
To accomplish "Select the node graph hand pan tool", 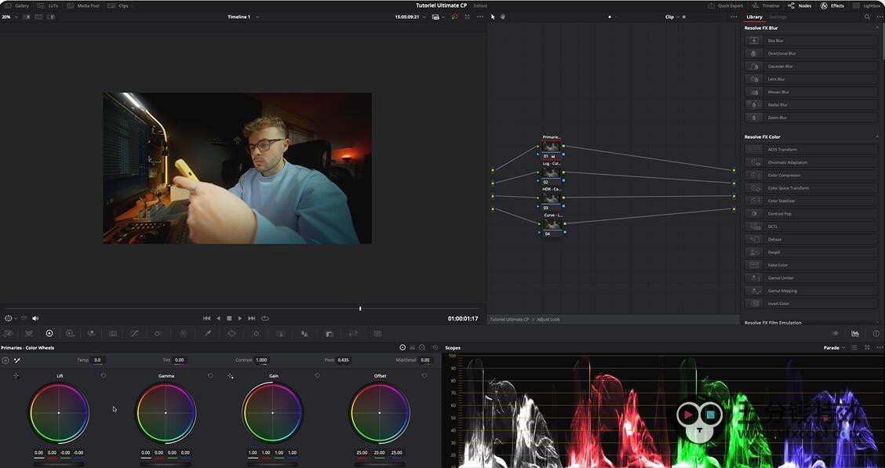I will point(502,17).
